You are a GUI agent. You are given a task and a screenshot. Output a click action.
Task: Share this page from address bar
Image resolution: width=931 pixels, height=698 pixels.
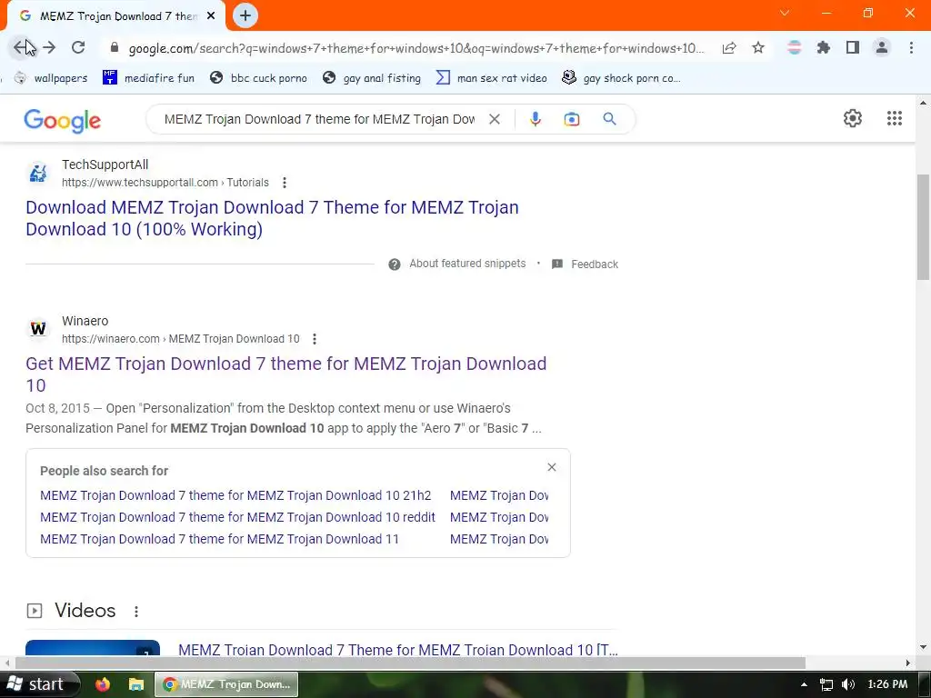[729, 48]
